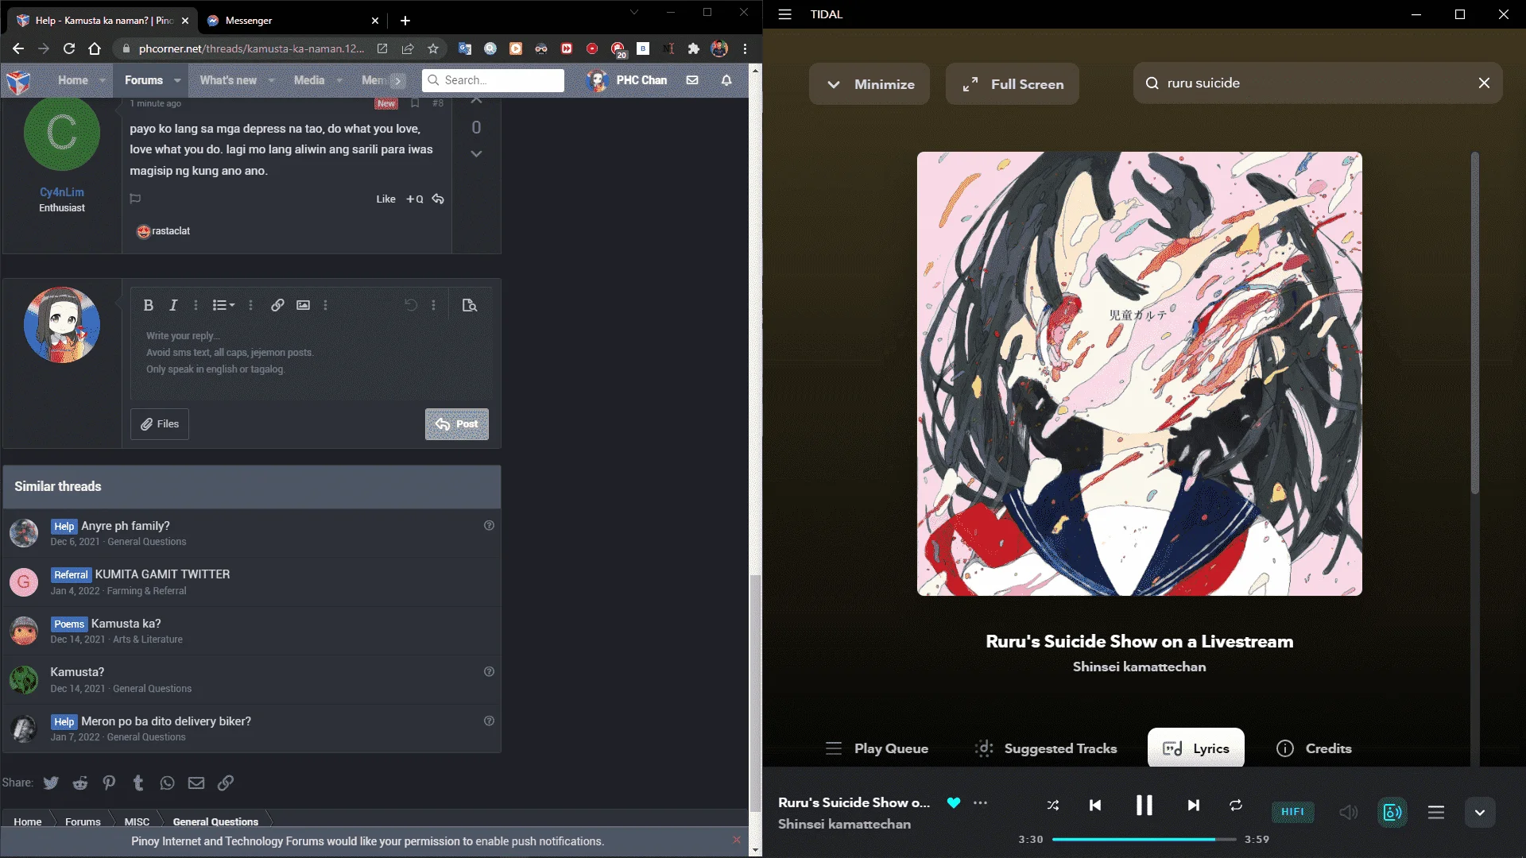Like Cy4nLim's post
The height and width of the screenshot is (858, 1526).
pyautogui.click(x=385, y=199)
